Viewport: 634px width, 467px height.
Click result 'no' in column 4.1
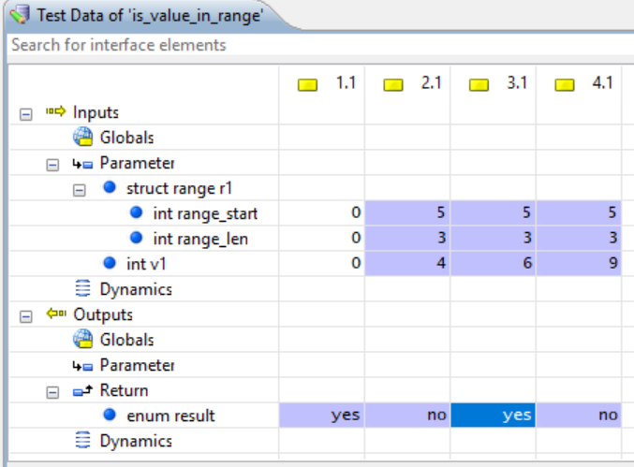(x=579, y=415)
